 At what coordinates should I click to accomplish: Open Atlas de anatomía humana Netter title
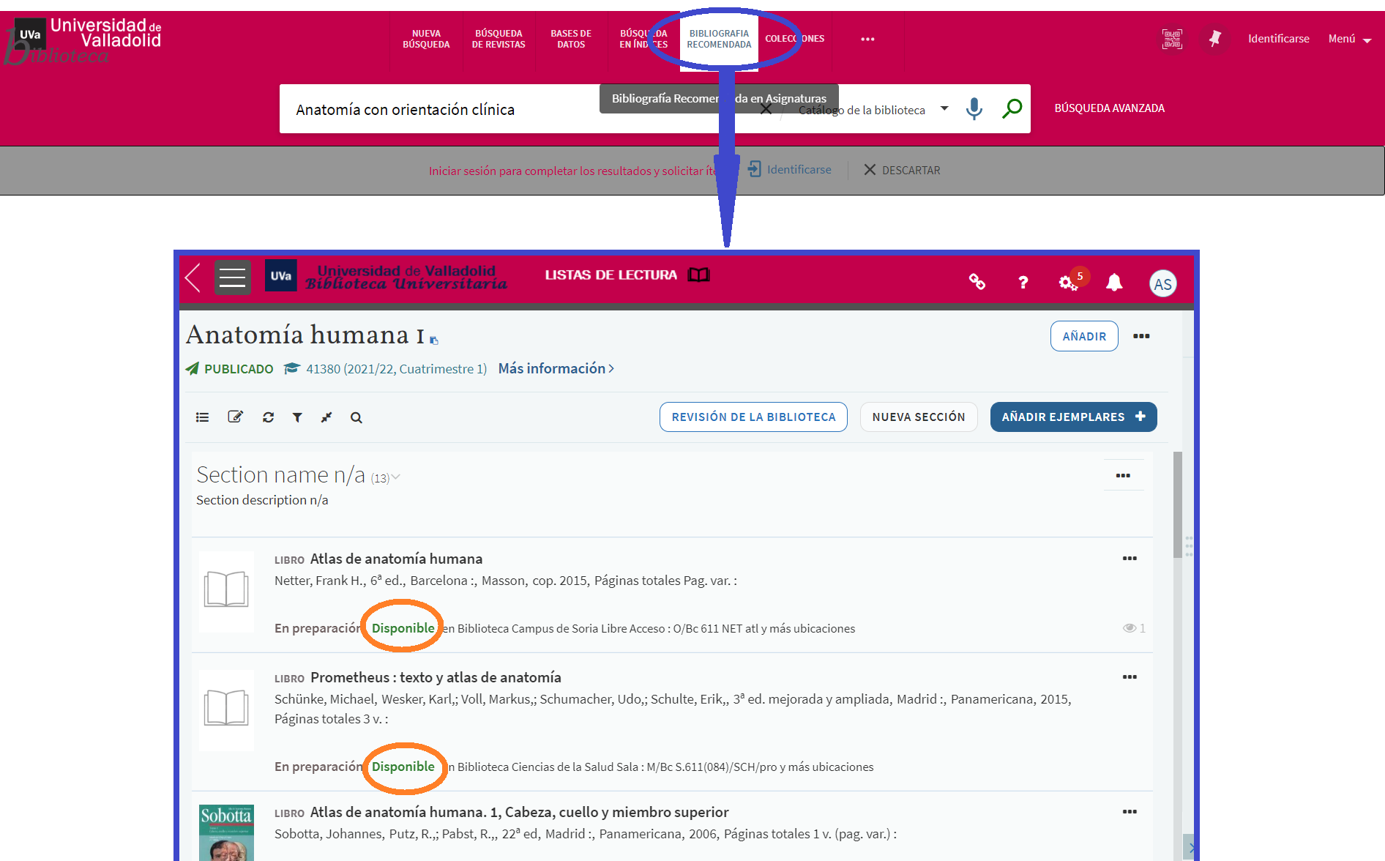coord(396,559)
